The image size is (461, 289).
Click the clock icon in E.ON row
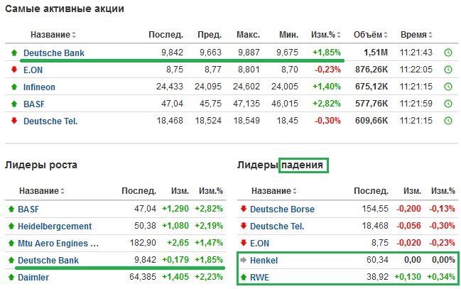[x=448, y=70]
